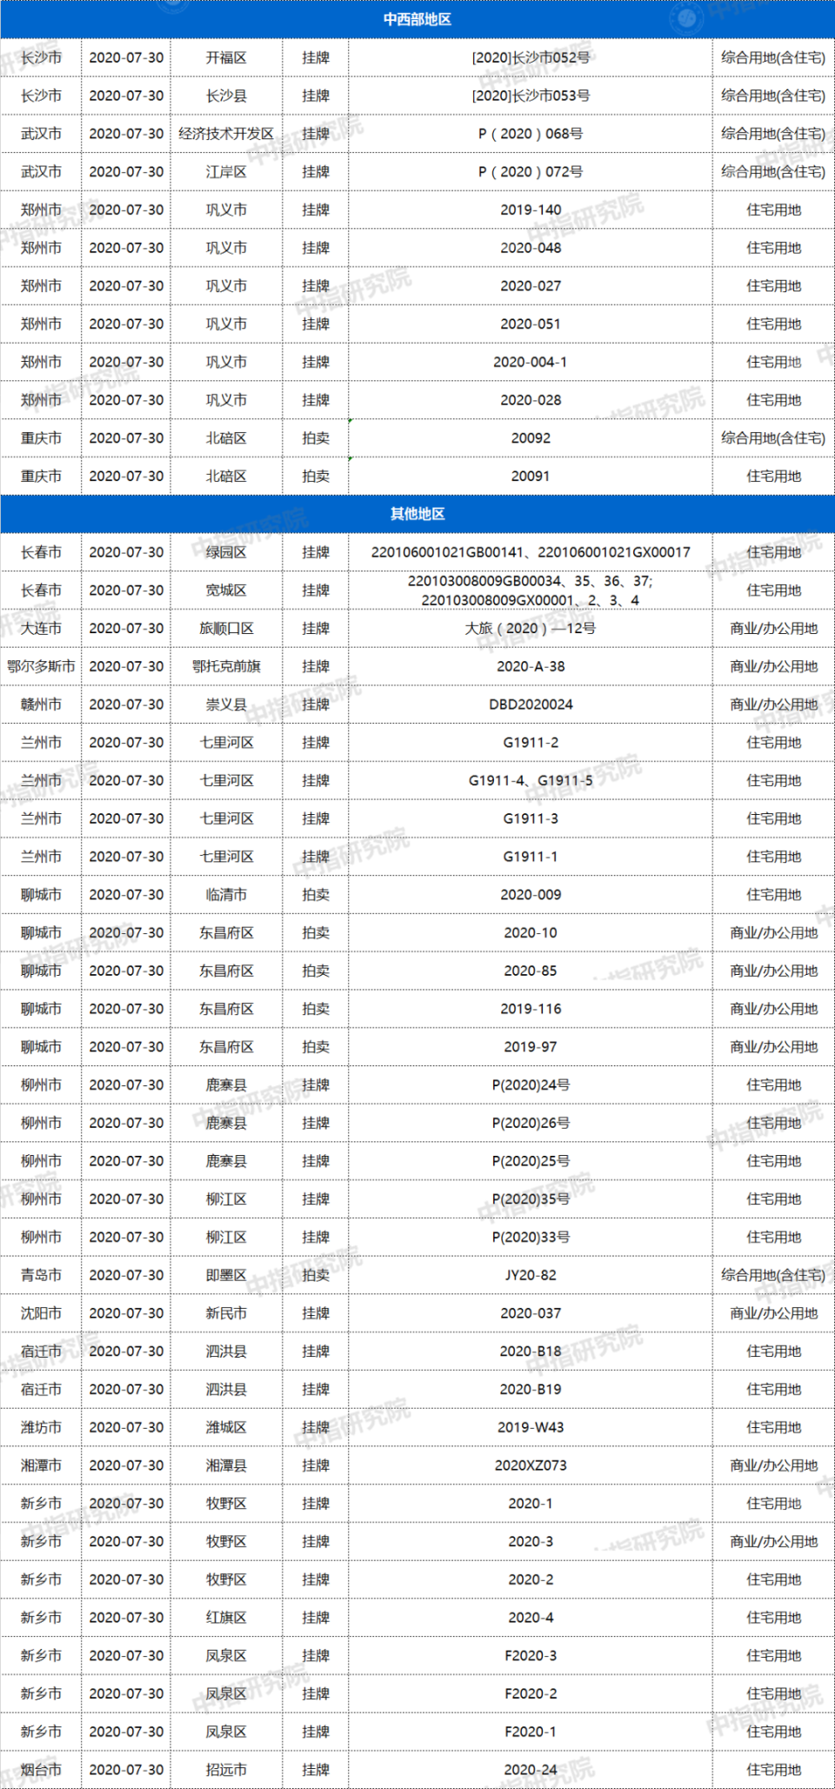This screenshot has height=1789, width=835.
Task: Click plot P(2020)33号
Action: point(531,1238)
